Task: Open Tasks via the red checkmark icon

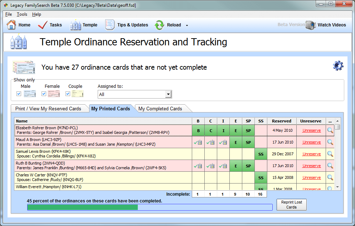Action: pyautogui.click(x=43, y=25)
